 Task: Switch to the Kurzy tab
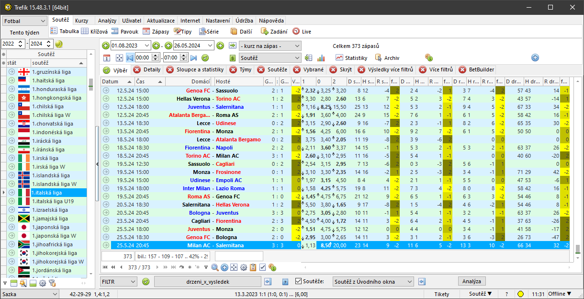82,21
